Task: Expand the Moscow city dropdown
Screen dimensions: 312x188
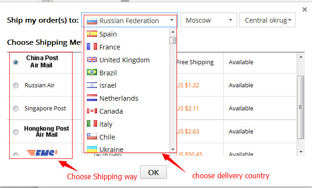Action: [x=209, y=20]
